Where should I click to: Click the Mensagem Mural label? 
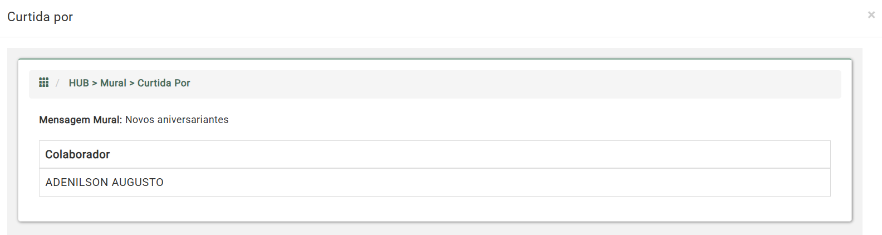pyautogui.click(x=80, y=120)
